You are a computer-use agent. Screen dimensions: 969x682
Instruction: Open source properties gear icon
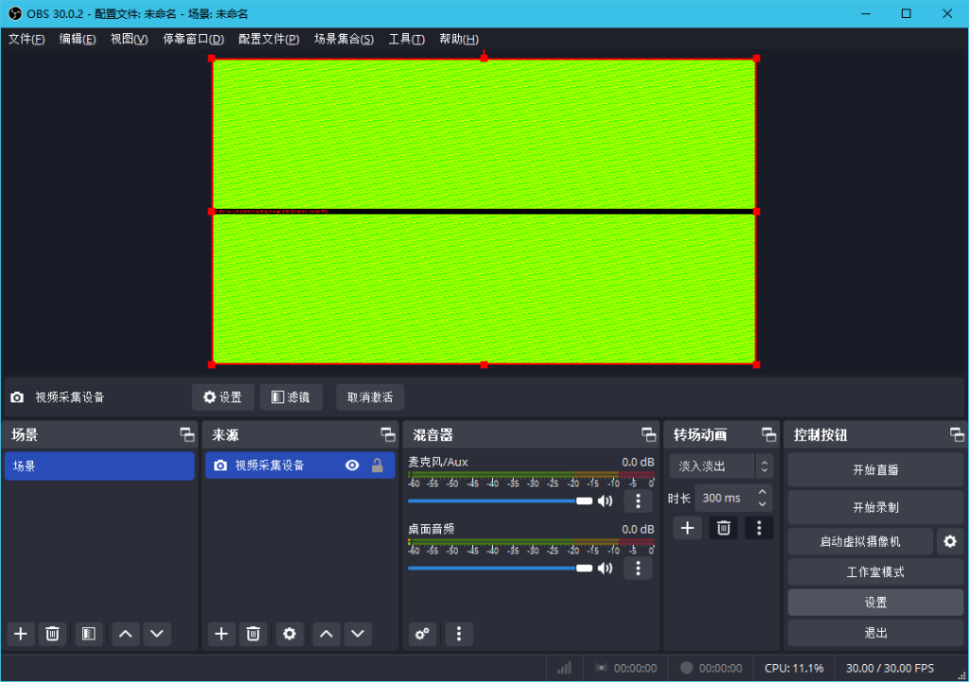pos(290,634)
